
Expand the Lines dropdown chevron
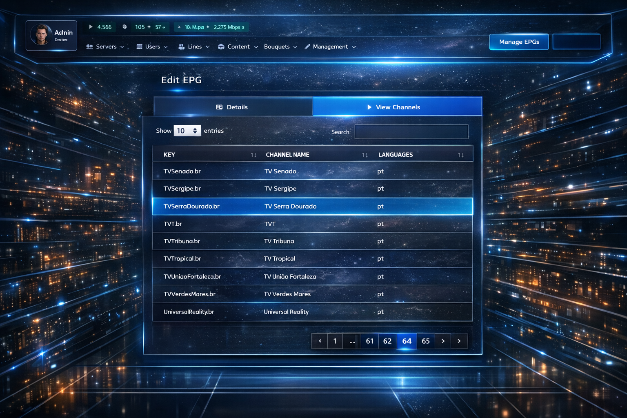[x=207, y=47]
